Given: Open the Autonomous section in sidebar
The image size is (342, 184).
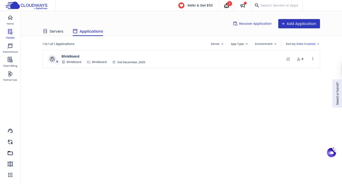Looking at the screenshot, I should point(10,48).
